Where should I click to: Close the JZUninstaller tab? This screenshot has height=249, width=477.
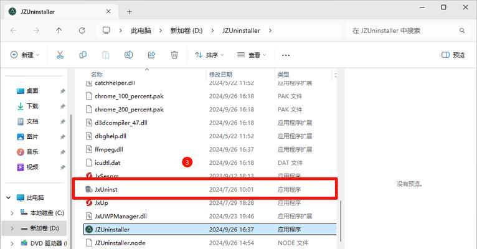(108, 12)
